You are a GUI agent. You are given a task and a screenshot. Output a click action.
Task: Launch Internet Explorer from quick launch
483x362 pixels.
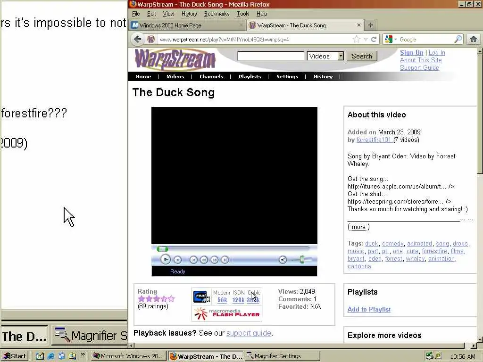tap(51, 356)
